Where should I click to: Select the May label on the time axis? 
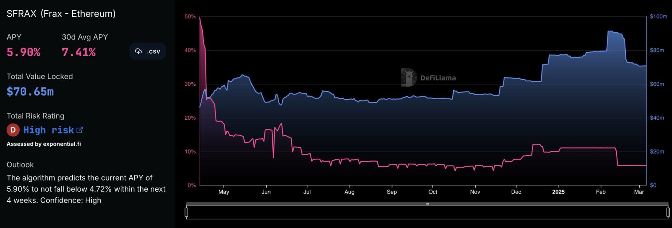click(224, 192)
